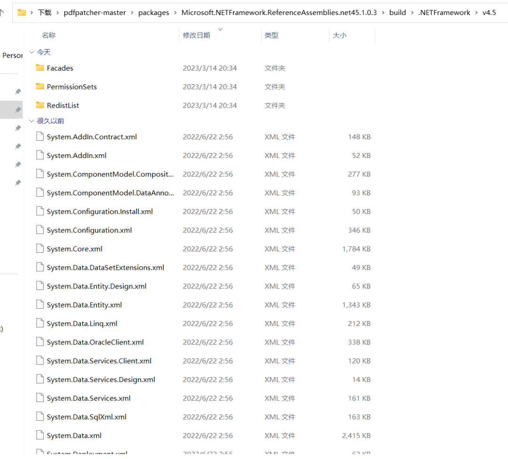Open the Facades folder icon
The height and width of the screenshot is (459, 508).
[x=40, y=68]
